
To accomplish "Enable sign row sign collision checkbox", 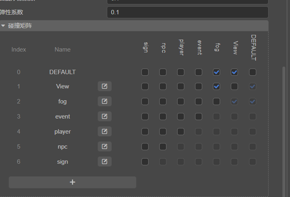I will [145, 162].
